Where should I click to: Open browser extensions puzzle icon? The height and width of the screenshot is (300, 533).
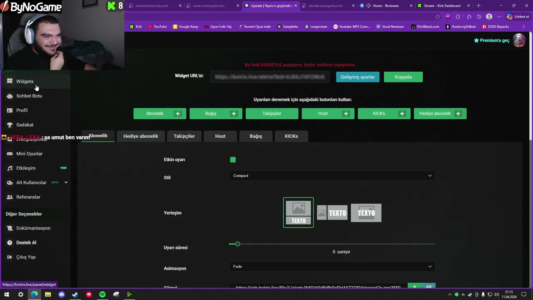click(458, 17)
